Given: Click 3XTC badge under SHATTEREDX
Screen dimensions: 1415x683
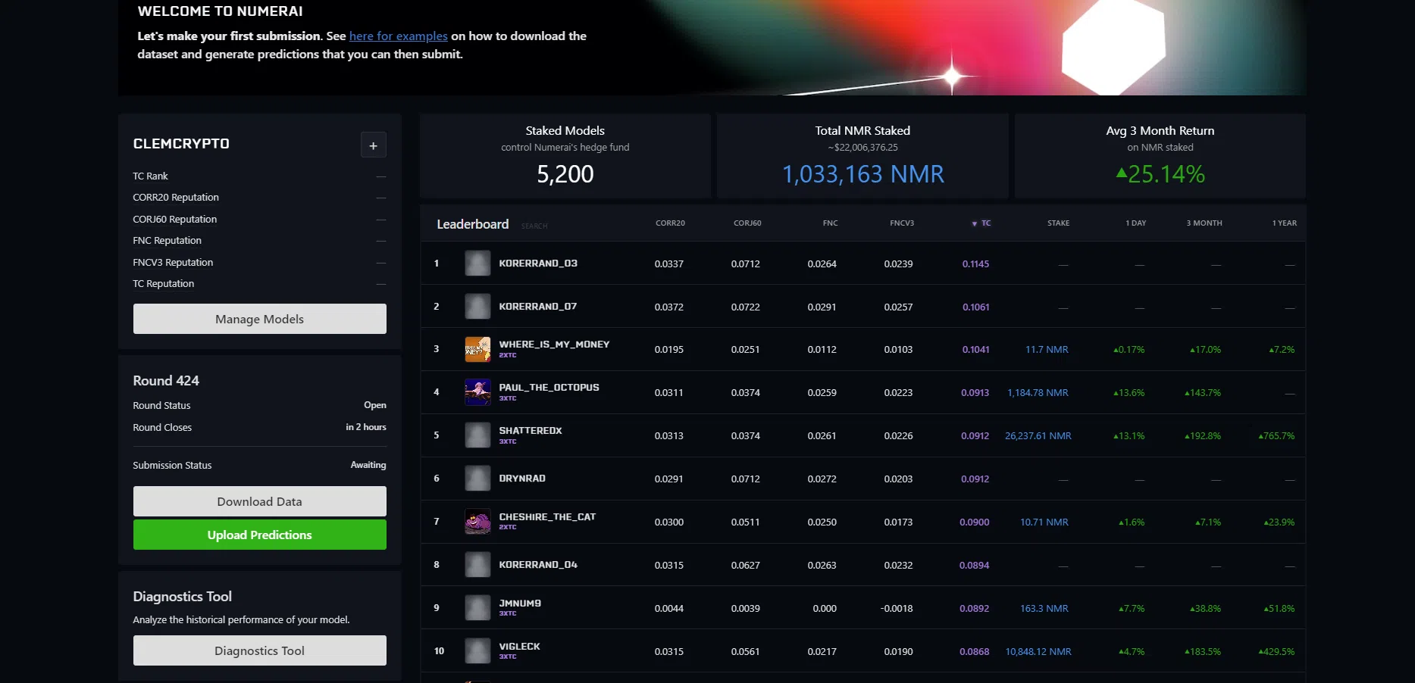Looking at the screenshot, I should pyautogui.click(x=508, y=441).
